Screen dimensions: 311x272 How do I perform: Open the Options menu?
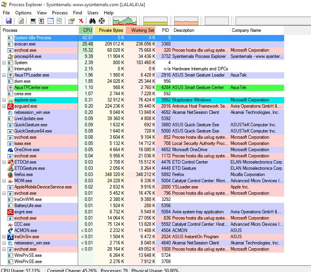23,13
